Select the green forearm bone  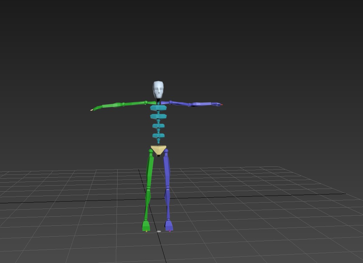[113, 105]
